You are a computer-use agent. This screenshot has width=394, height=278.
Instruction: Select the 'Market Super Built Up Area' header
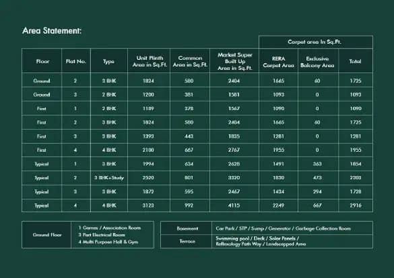pos(234,61)
